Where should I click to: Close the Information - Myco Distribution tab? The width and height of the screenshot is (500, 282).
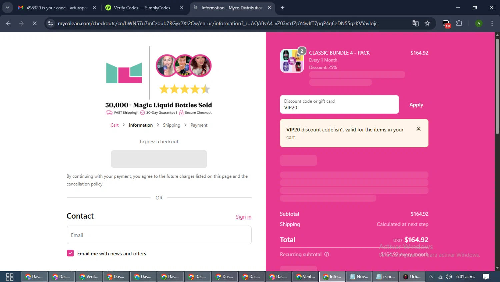click(269, 8)
